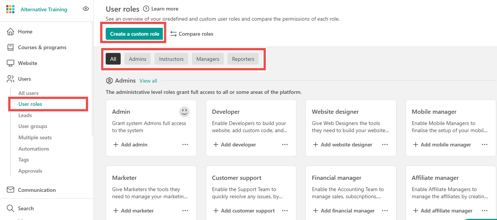This screenshot has height=220, width=497.
Task: Open three-dot menu on Affiliate manager card
Action: 485,211
